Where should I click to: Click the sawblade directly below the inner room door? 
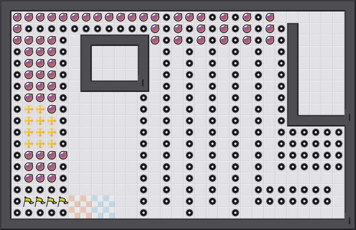coord(144,98)
